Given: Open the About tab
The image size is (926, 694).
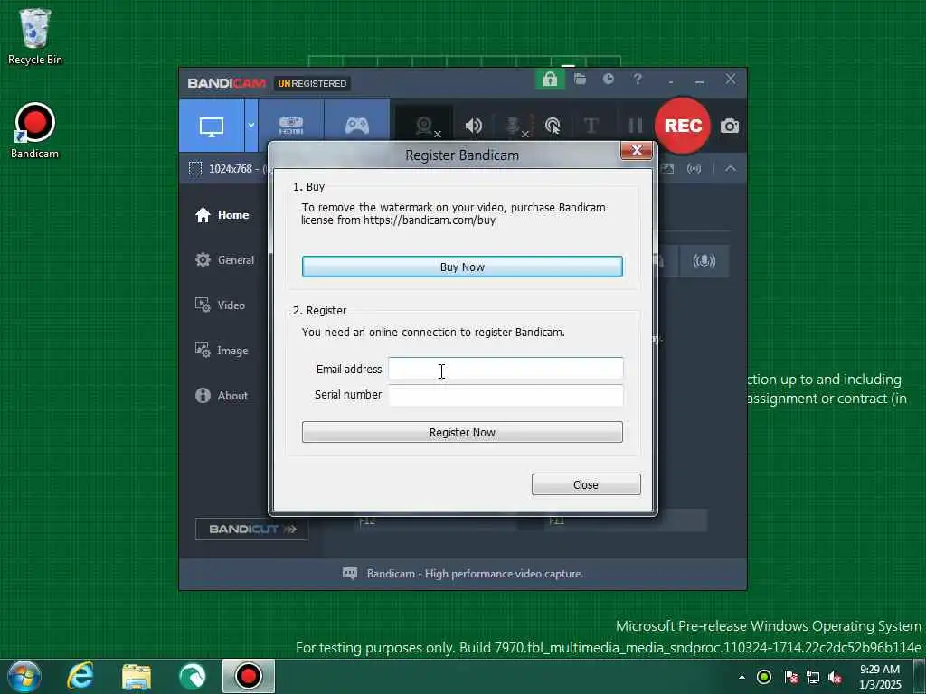Looking at the screenshot, I should click(x=222, y=396).
